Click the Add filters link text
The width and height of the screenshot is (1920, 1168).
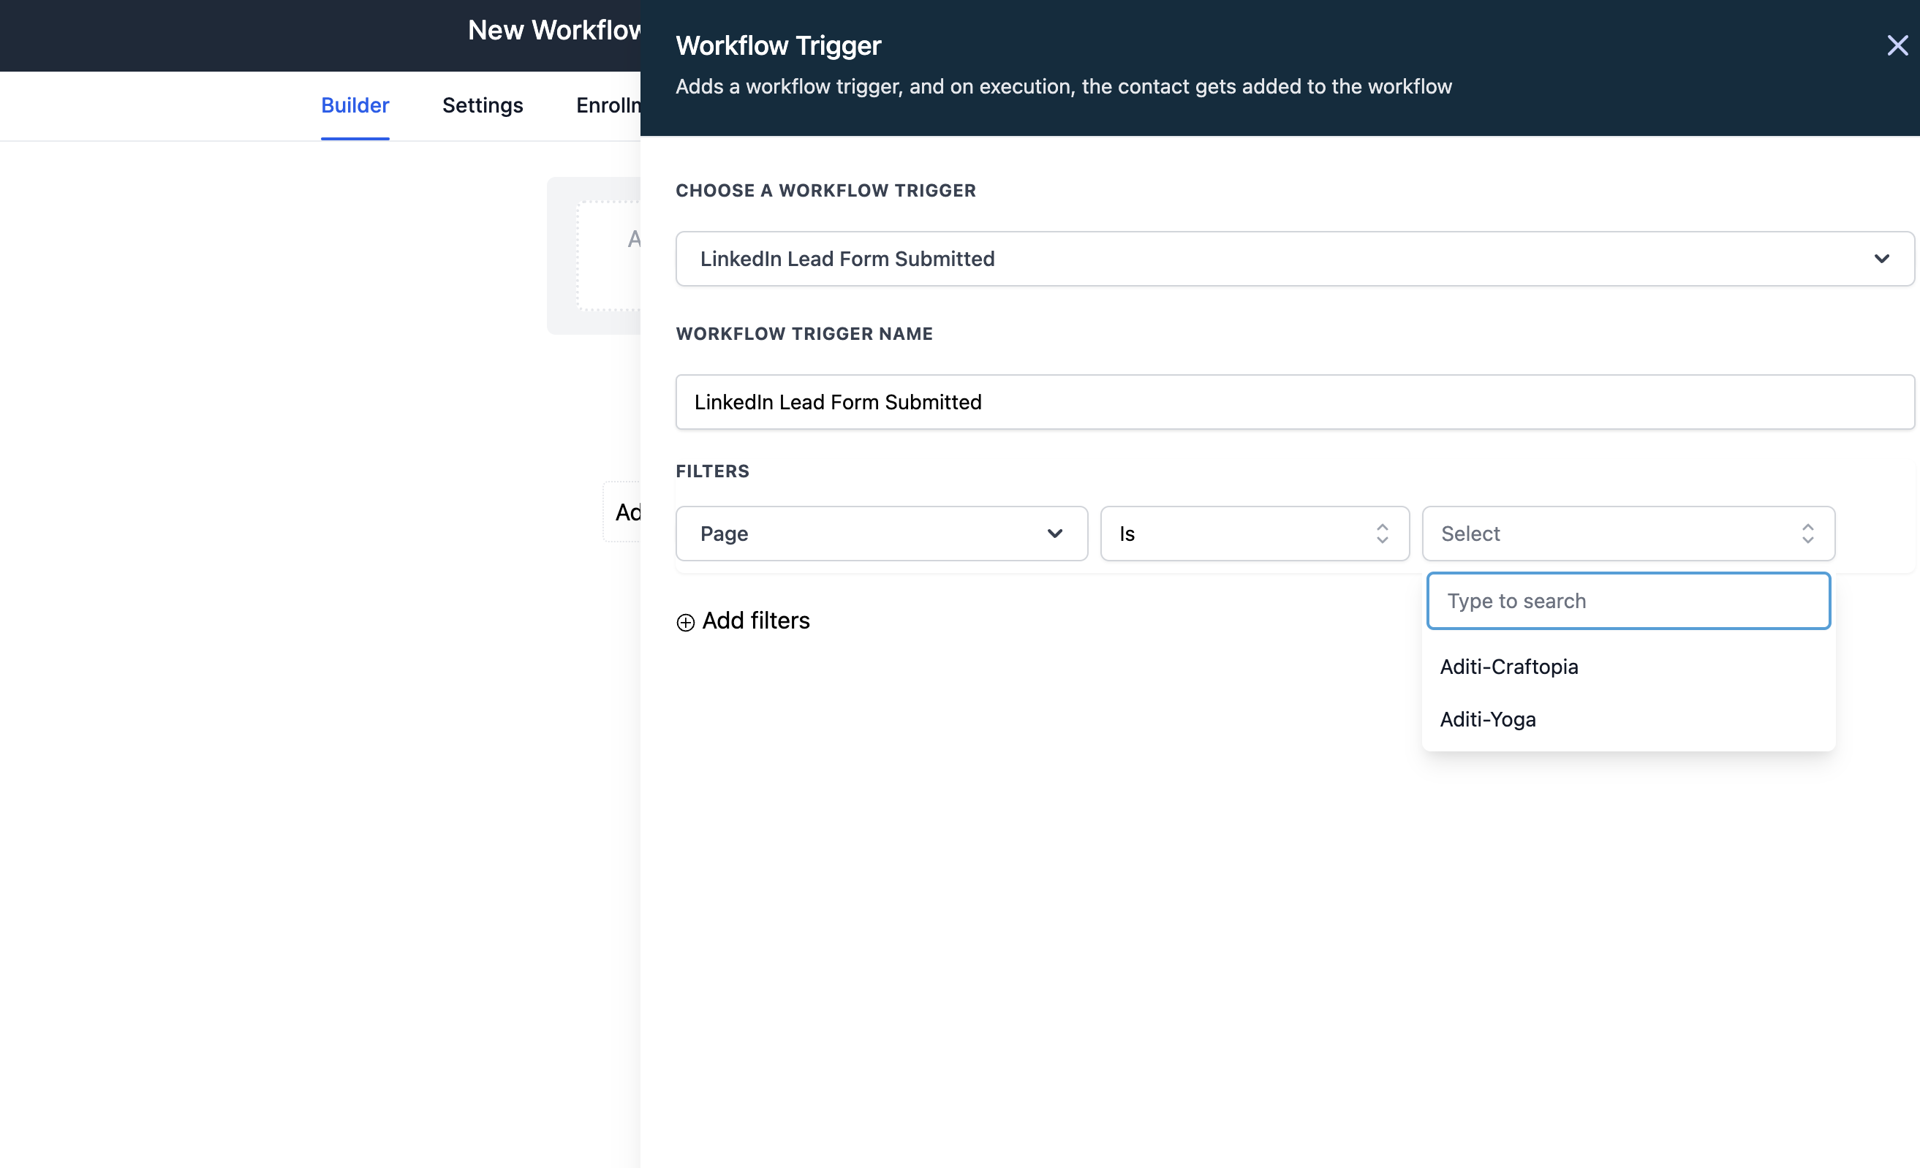tap(756, 621)
